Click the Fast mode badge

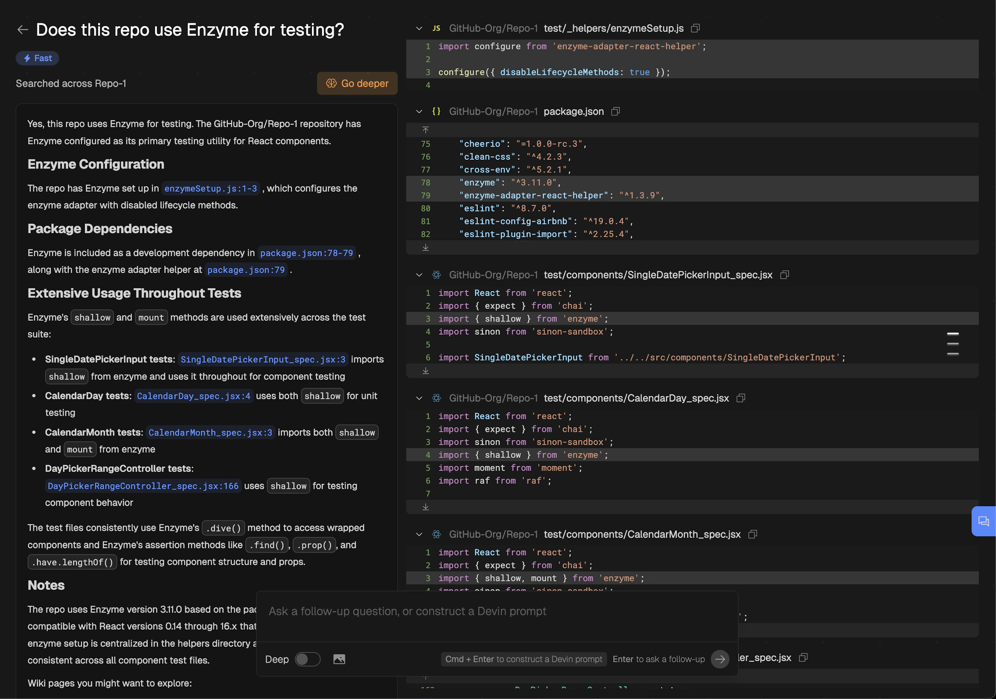pos(38,58)
